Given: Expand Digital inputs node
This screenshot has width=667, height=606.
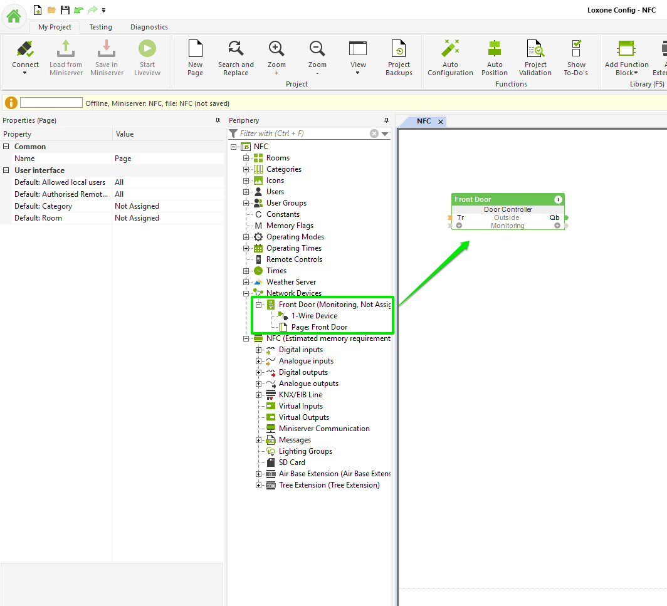Looking at the screenshot, I should tap(258, 350).
